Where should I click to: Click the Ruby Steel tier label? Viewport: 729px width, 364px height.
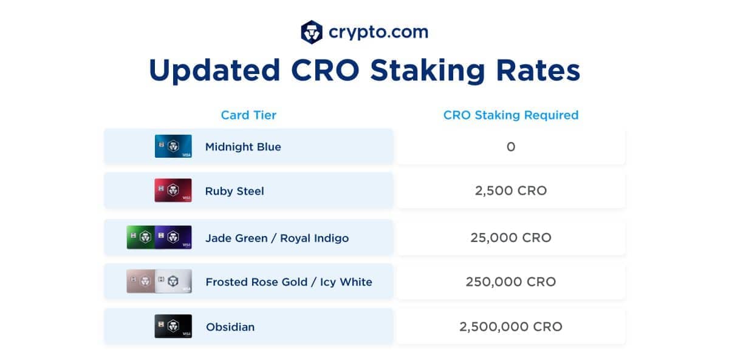tap(234, 191)
